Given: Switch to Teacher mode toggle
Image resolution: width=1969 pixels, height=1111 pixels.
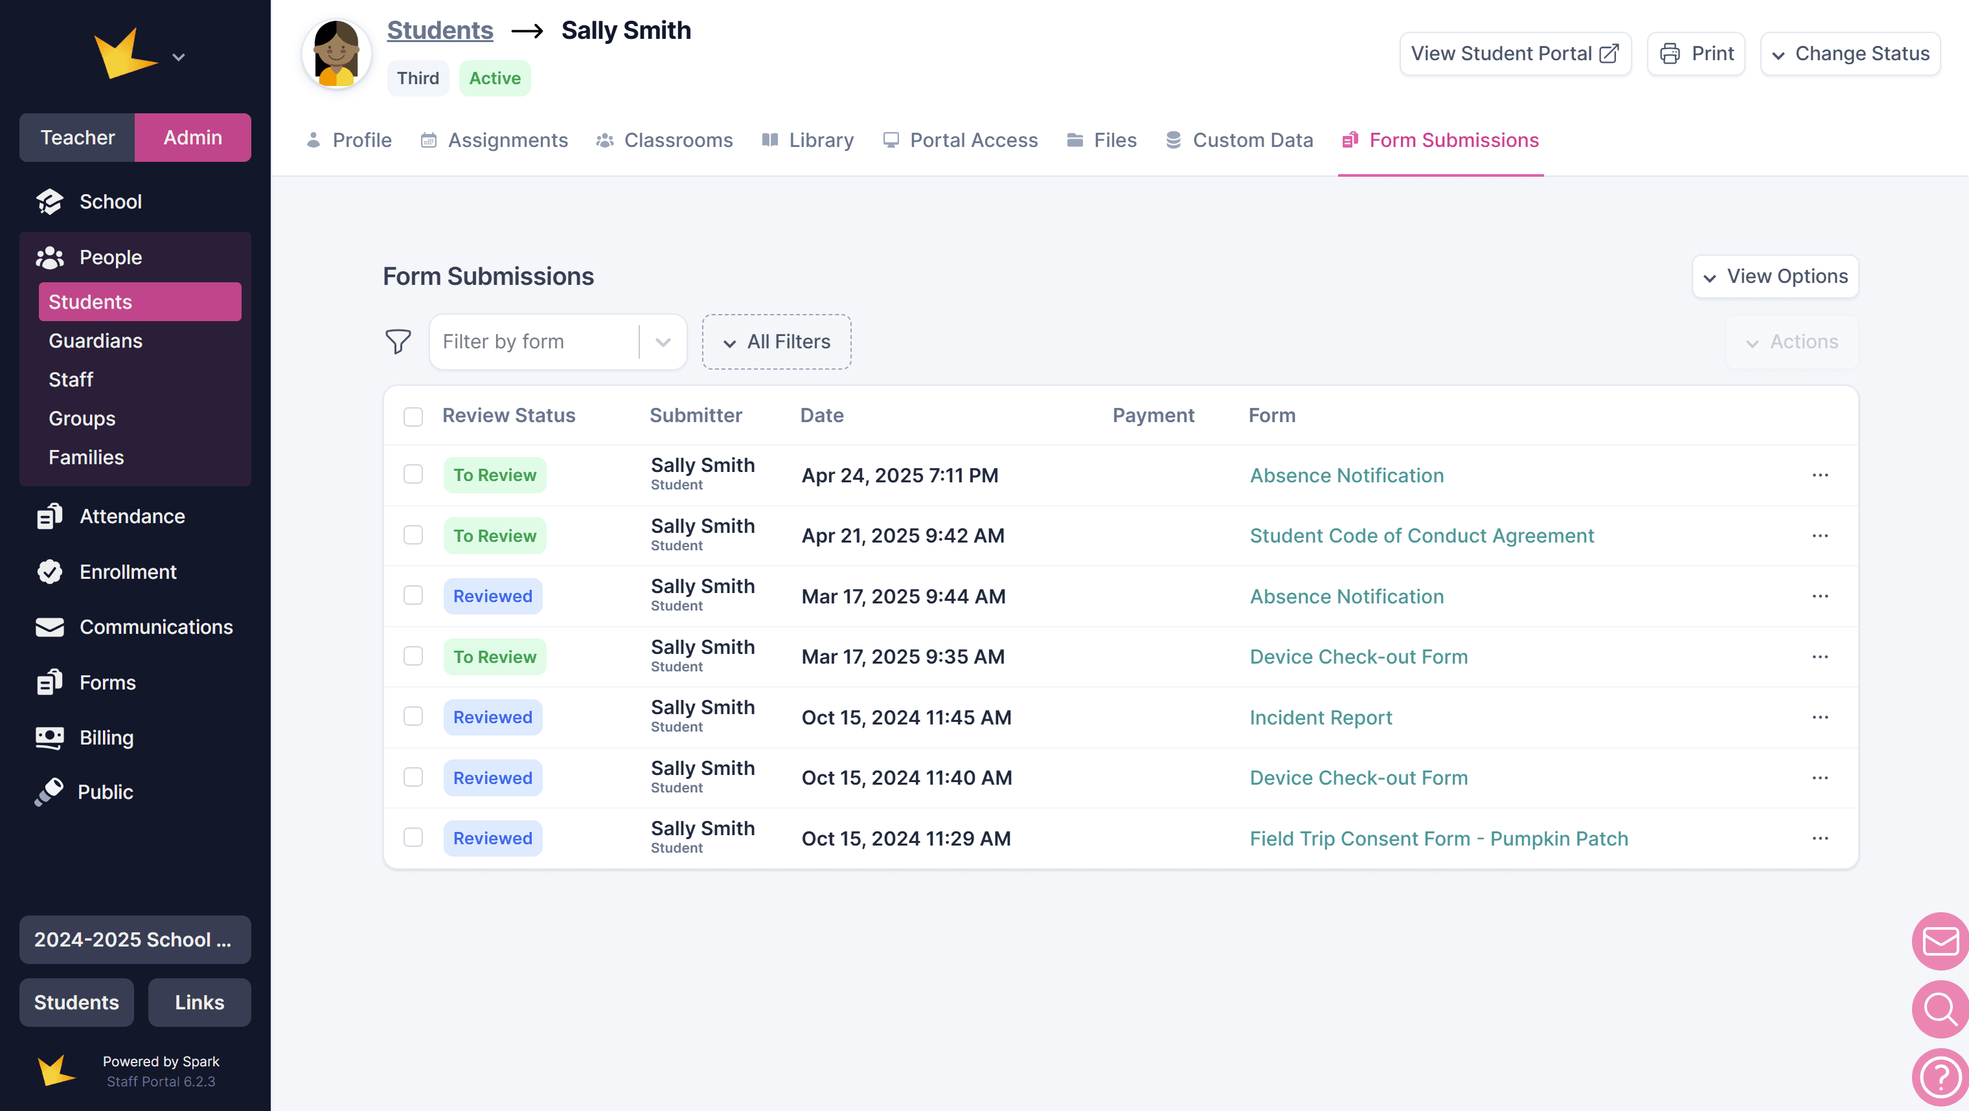Looking at the screenshot, I should coord(77,137).
